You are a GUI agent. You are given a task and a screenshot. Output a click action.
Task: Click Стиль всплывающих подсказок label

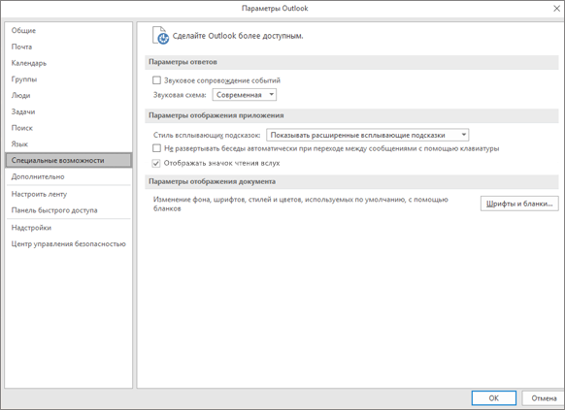coord(207,136)
